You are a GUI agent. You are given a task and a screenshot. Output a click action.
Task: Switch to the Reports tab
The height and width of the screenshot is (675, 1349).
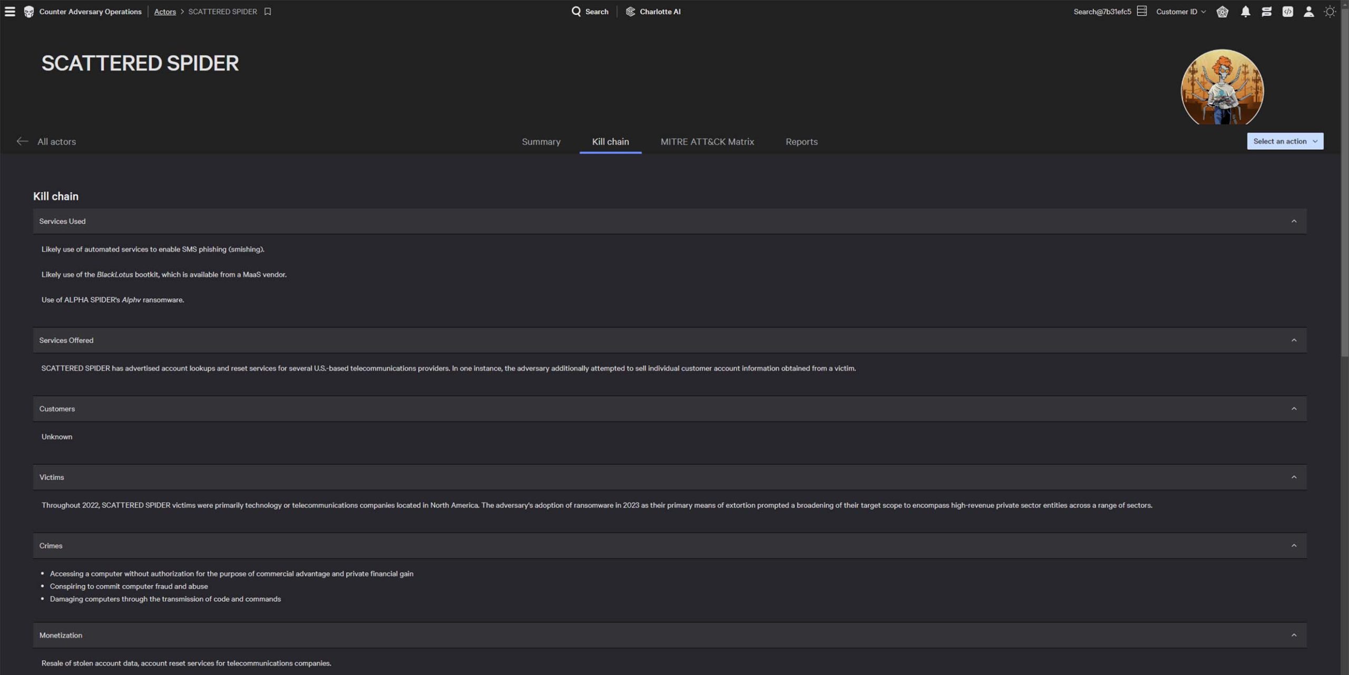coord(801,142)
